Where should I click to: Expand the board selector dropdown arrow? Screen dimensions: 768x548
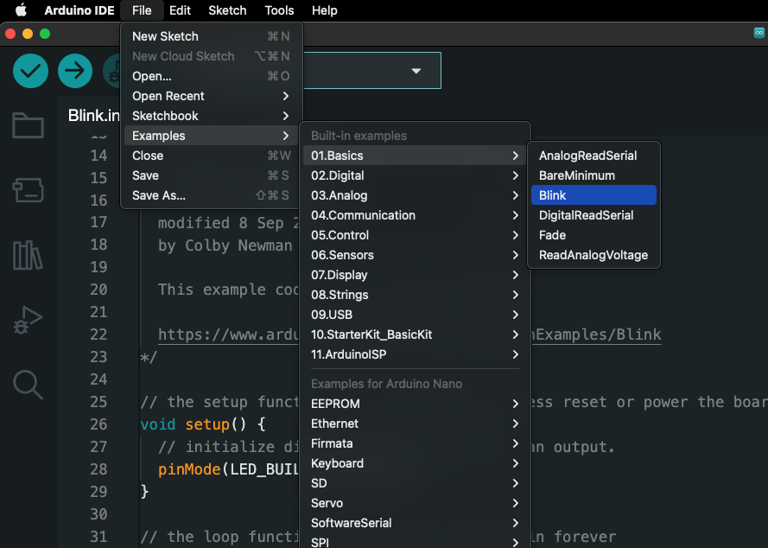[416, 71]
